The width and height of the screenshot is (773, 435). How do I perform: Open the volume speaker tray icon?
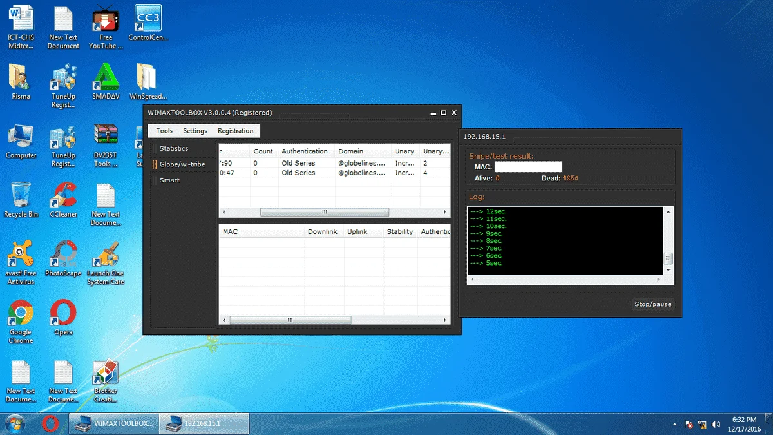[x=716, y=425]
